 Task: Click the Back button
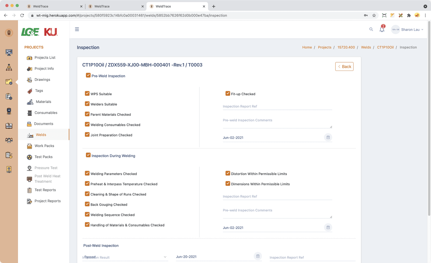344,67
